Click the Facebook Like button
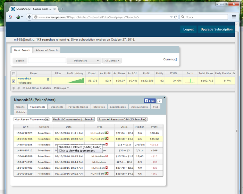 click(150, 101)
